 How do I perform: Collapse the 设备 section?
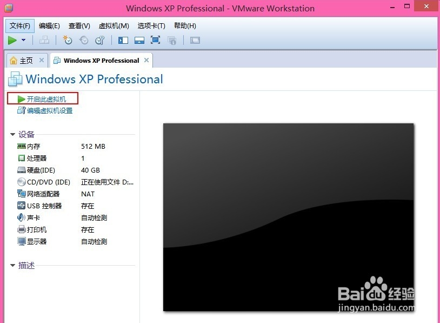pos(12,135)
